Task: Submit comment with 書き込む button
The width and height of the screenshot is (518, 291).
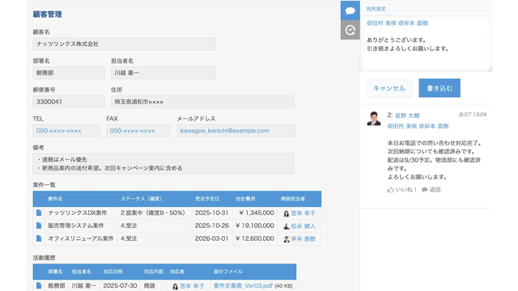Action: pos(439,88)
